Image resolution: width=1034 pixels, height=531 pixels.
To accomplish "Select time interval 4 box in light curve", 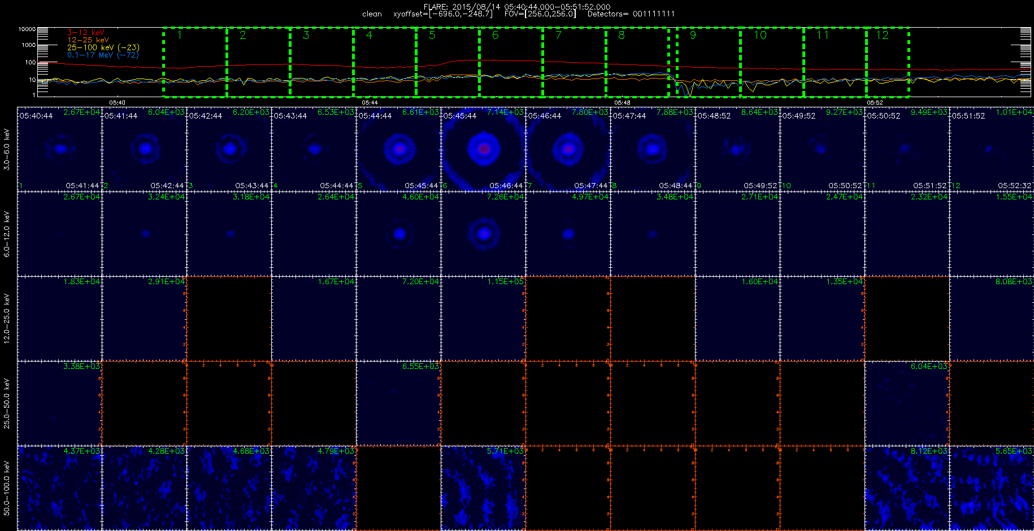I will tap(385, 62).
